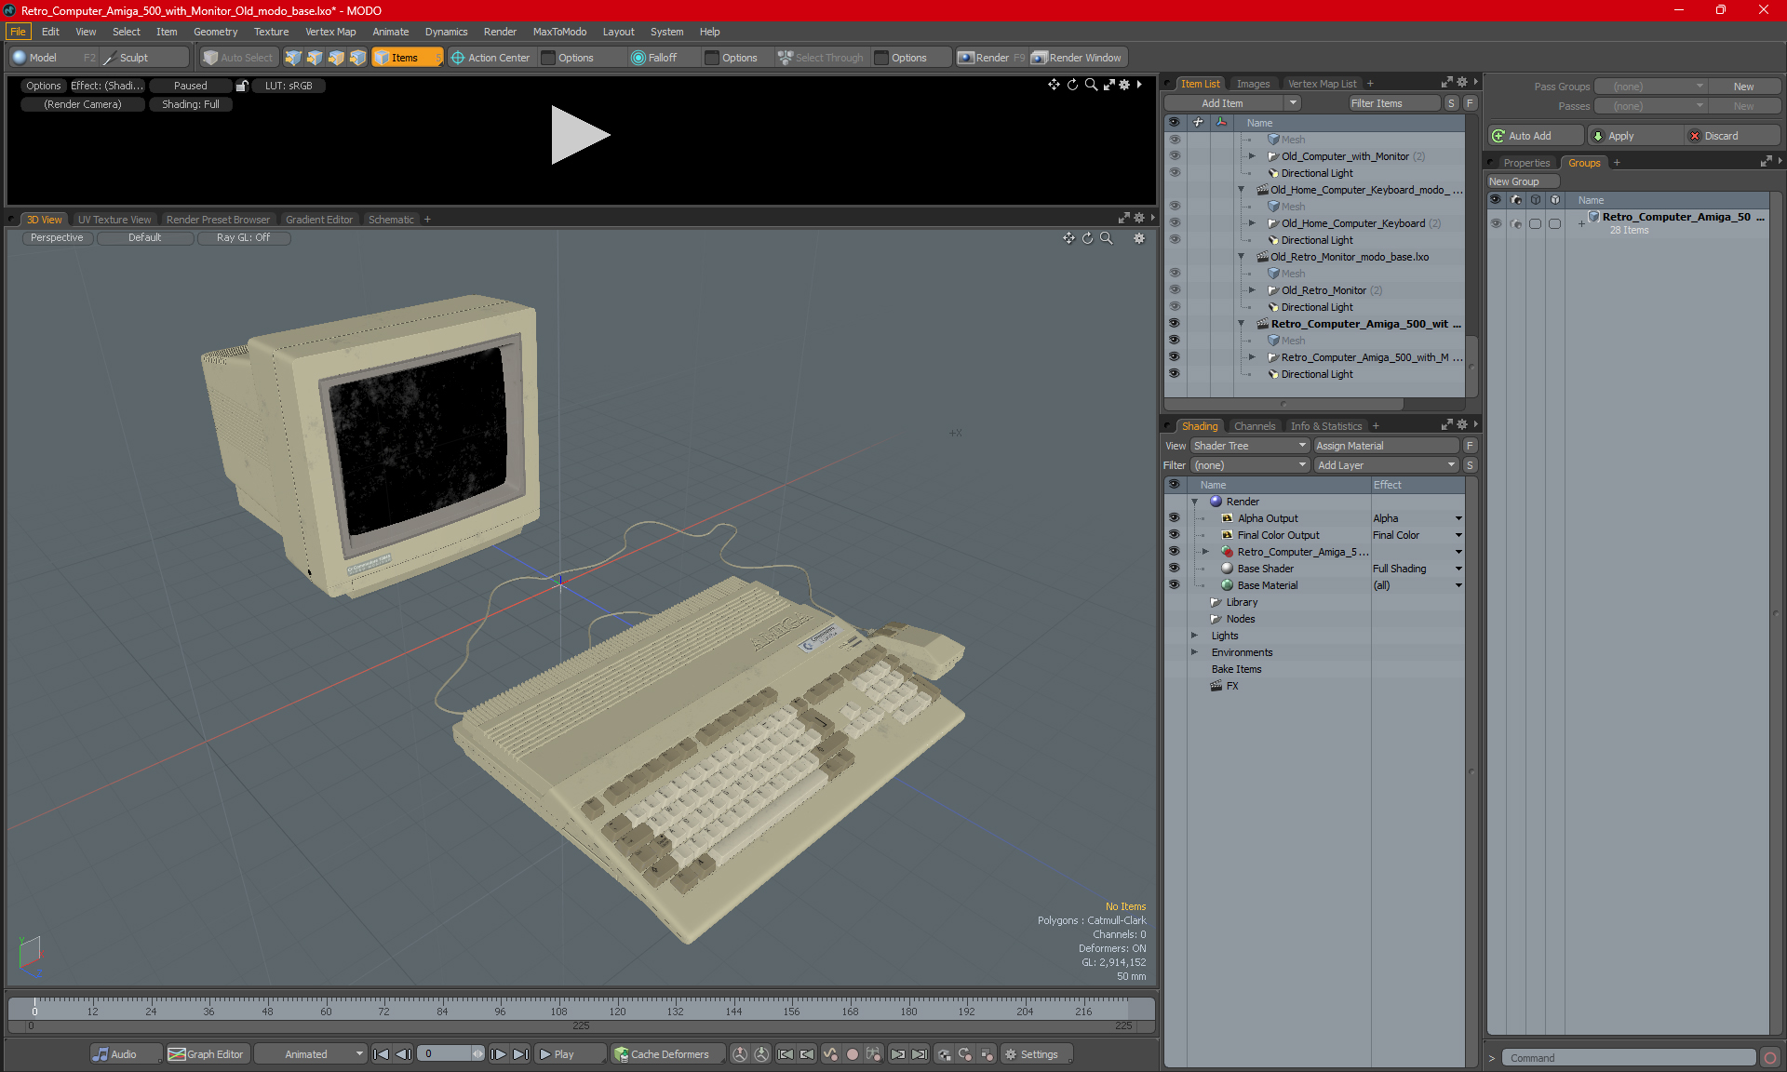
Task: Click the Falloff tool icon
Action: pos(638,58)
